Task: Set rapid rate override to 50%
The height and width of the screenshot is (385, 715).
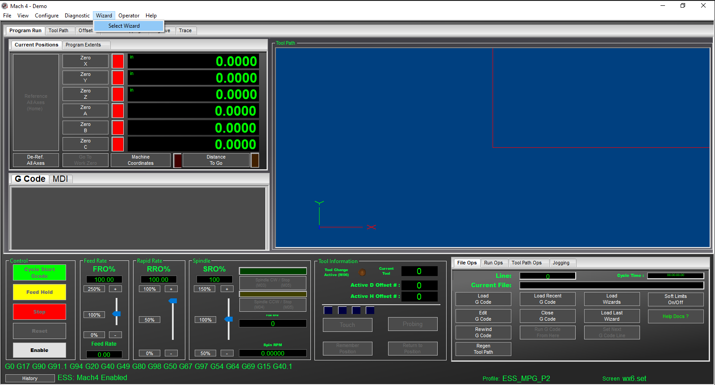Action: [x=150, y=320]
